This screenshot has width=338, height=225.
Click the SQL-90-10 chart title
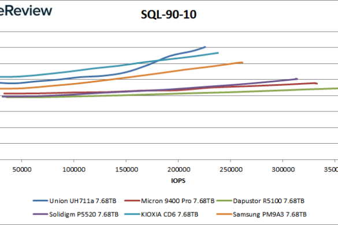pos(169,14)
